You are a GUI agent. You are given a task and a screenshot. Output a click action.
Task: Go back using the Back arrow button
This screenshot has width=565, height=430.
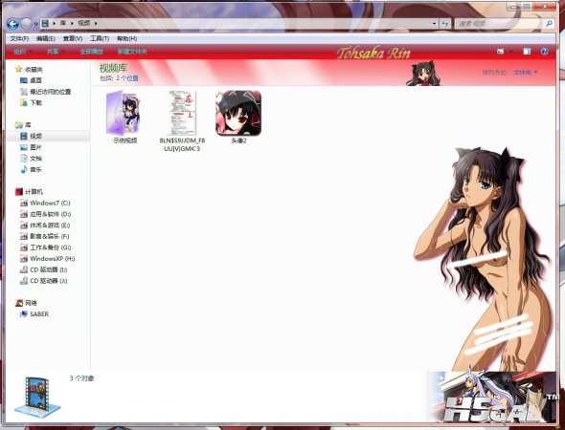click(12, 24)
